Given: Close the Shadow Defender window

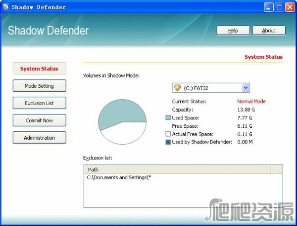Looking at the screenshot, I should tap(289, 7).
